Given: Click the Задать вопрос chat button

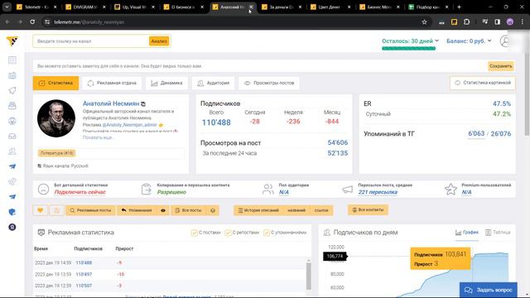Looking at the screenshot, I should [x=489, y=290].
